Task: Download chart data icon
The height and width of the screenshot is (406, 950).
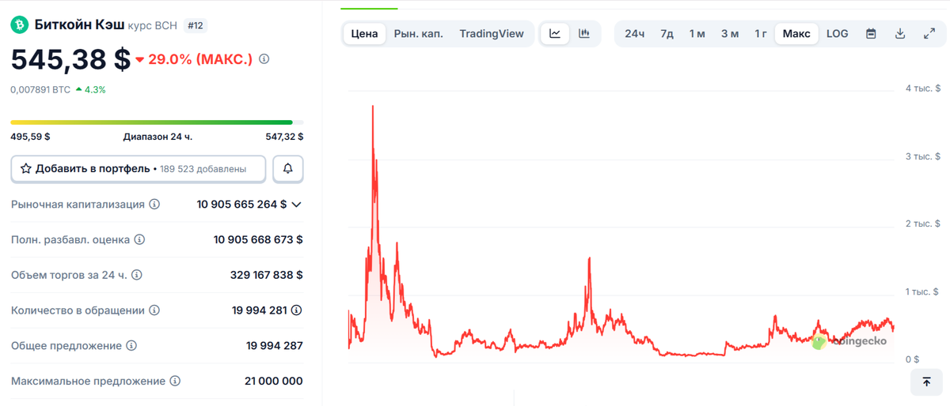Action: pyautogui.click(x=900, y=34)
